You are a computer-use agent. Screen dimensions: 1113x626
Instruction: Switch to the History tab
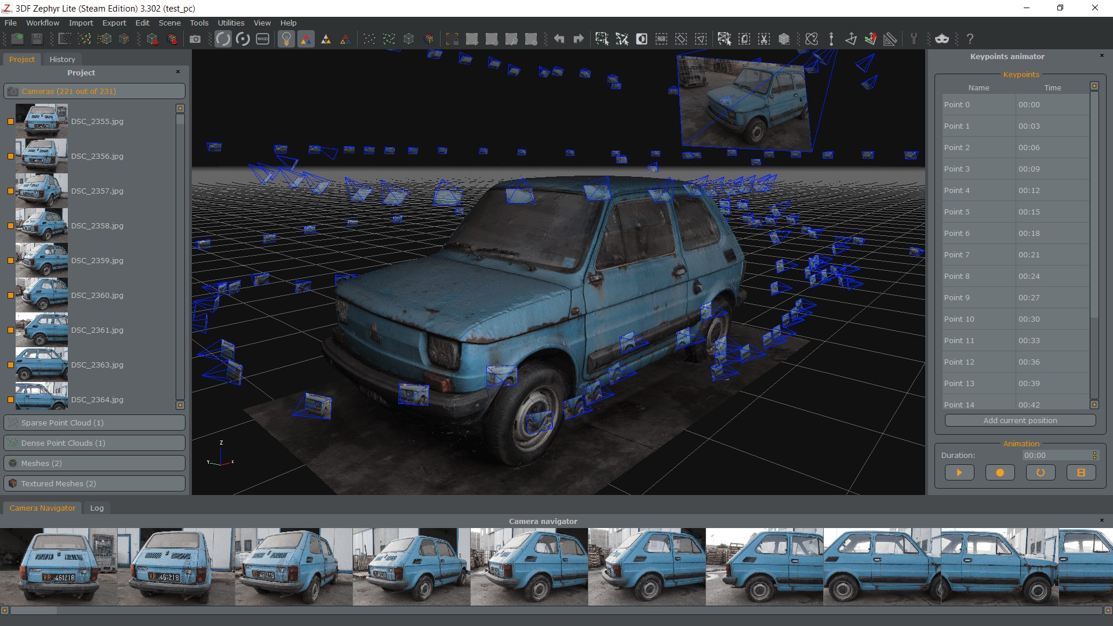click(x=61, y=59)
